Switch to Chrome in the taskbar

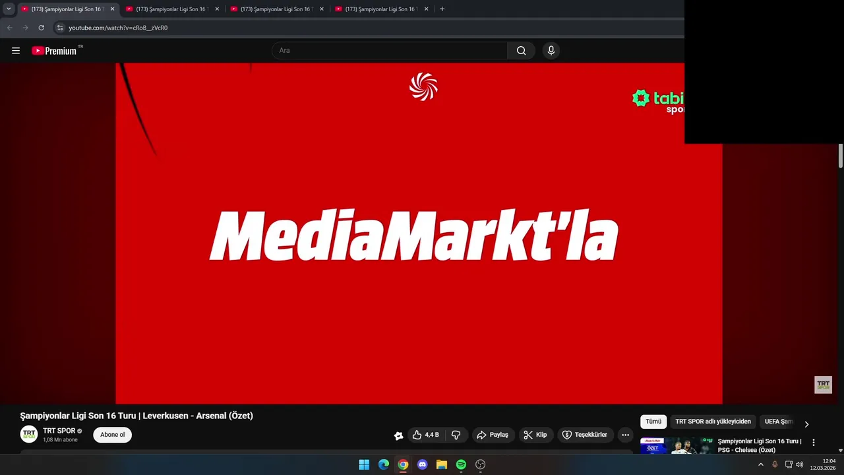[403, 464]
